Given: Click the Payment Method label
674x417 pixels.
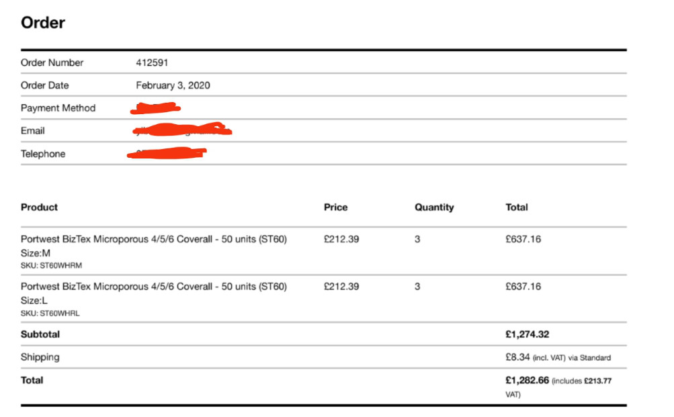Looking at the screenshot, I should pos(58,108).
